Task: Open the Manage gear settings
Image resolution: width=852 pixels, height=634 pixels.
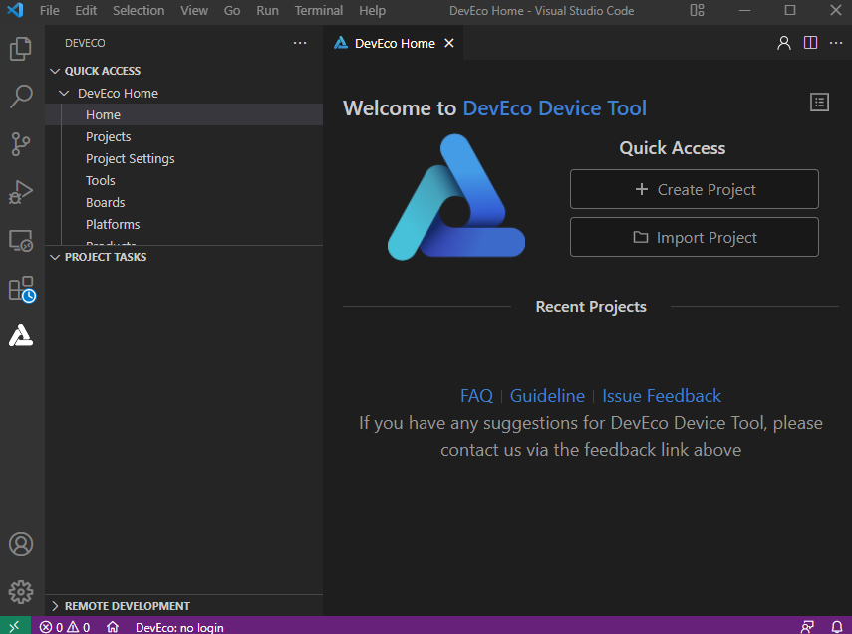Action: [21, 592]
